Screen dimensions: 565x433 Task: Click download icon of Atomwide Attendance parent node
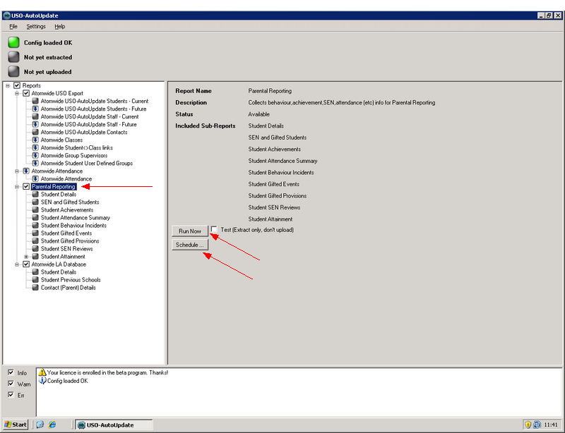click(x=26, y=171)
